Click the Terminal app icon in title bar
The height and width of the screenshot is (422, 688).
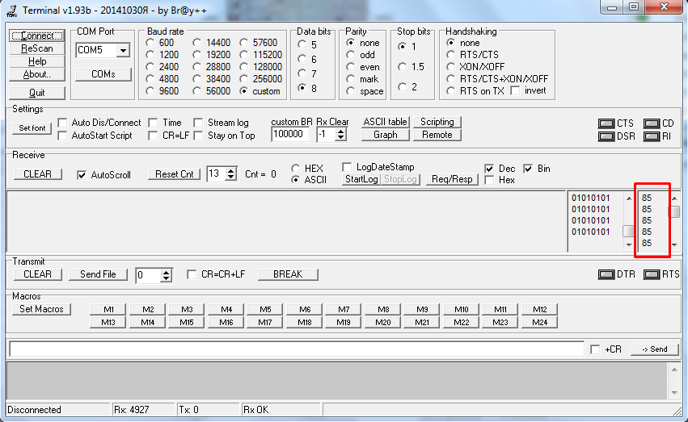[12, 10]
